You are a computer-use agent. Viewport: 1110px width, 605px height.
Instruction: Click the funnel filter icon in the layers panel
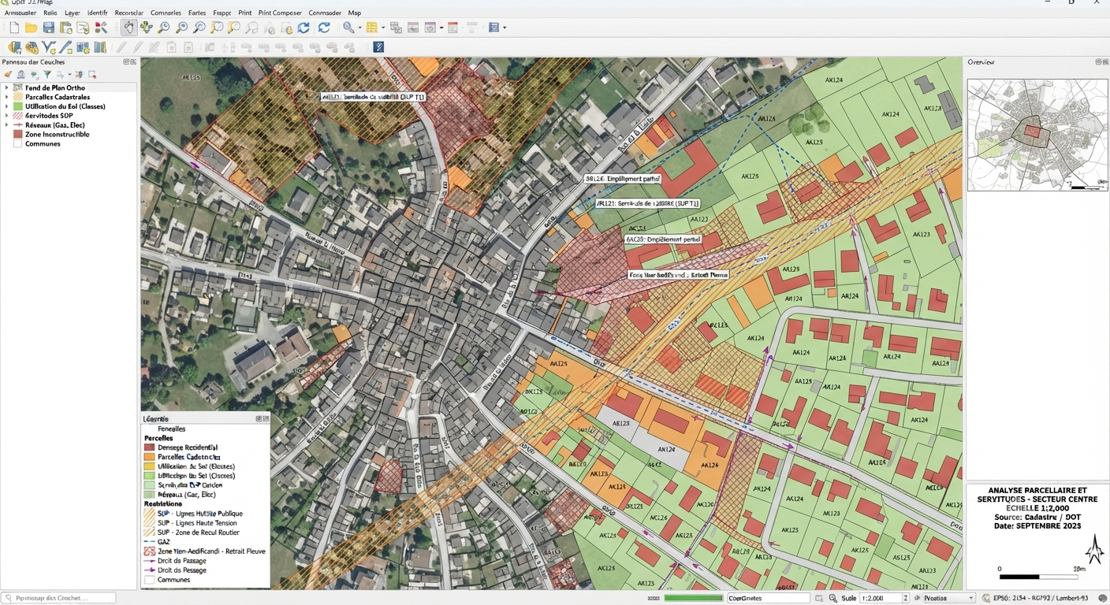(47, 75)
